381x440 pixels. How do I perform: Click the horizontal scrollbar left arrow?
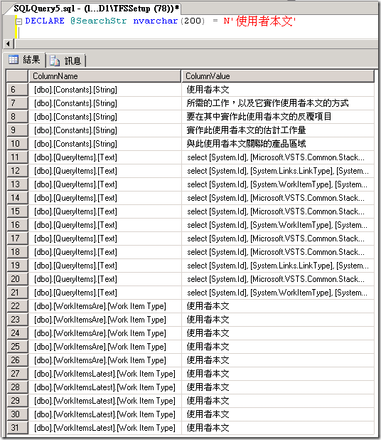click(x=8, y=43)
